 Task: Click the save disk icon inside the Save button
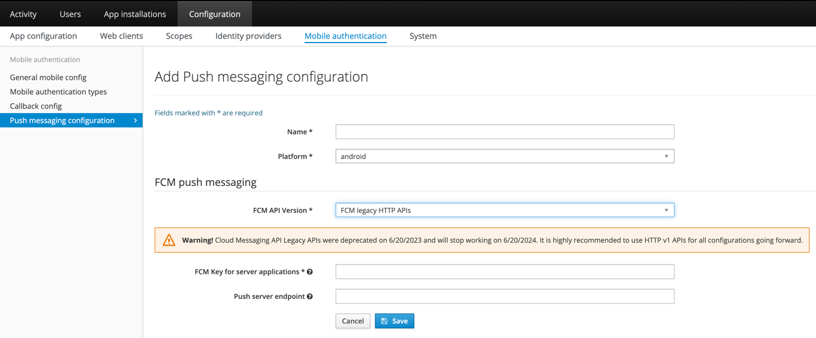[x=384, y=321]
